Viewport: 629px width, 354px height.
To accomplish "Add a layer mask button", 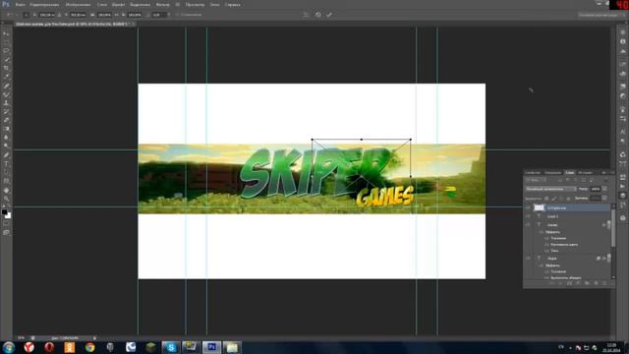I will [x=569, y=283].
